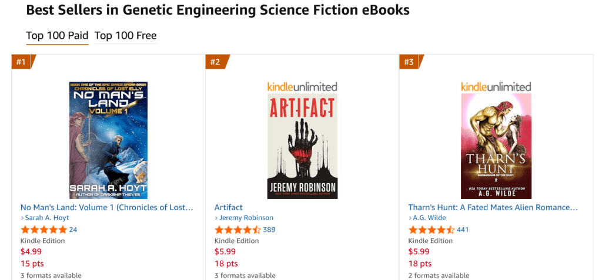Open the Tharn's Hunt cover image
The width and height of the screenshot is (602, 280).
coord(496,146)
